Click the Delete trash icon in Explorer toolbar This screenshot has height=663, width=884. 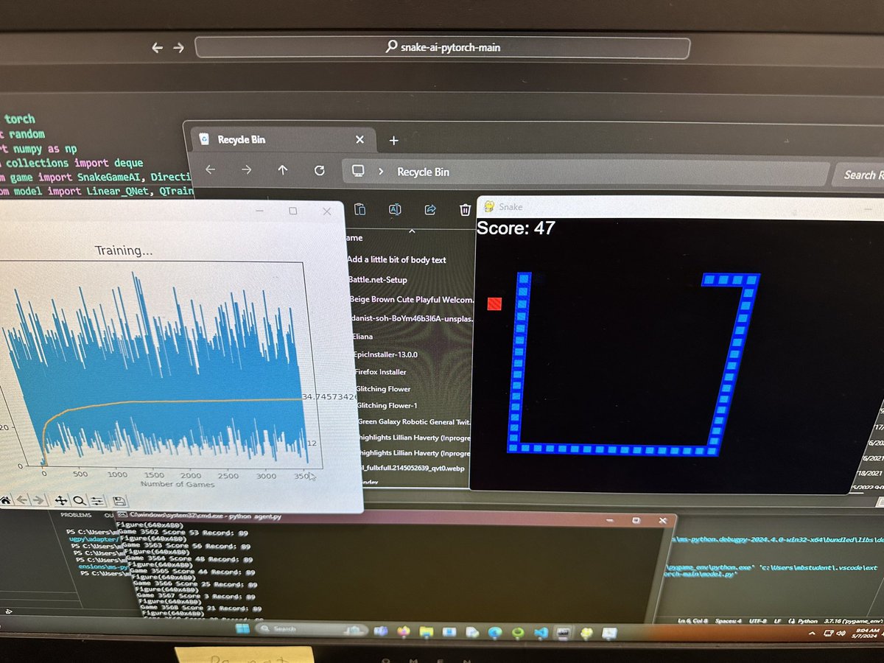(x=465, y=210)
